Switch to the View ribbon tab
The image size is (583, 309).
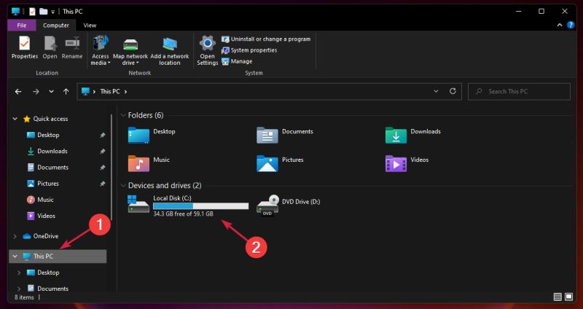[x=90, y=26]
